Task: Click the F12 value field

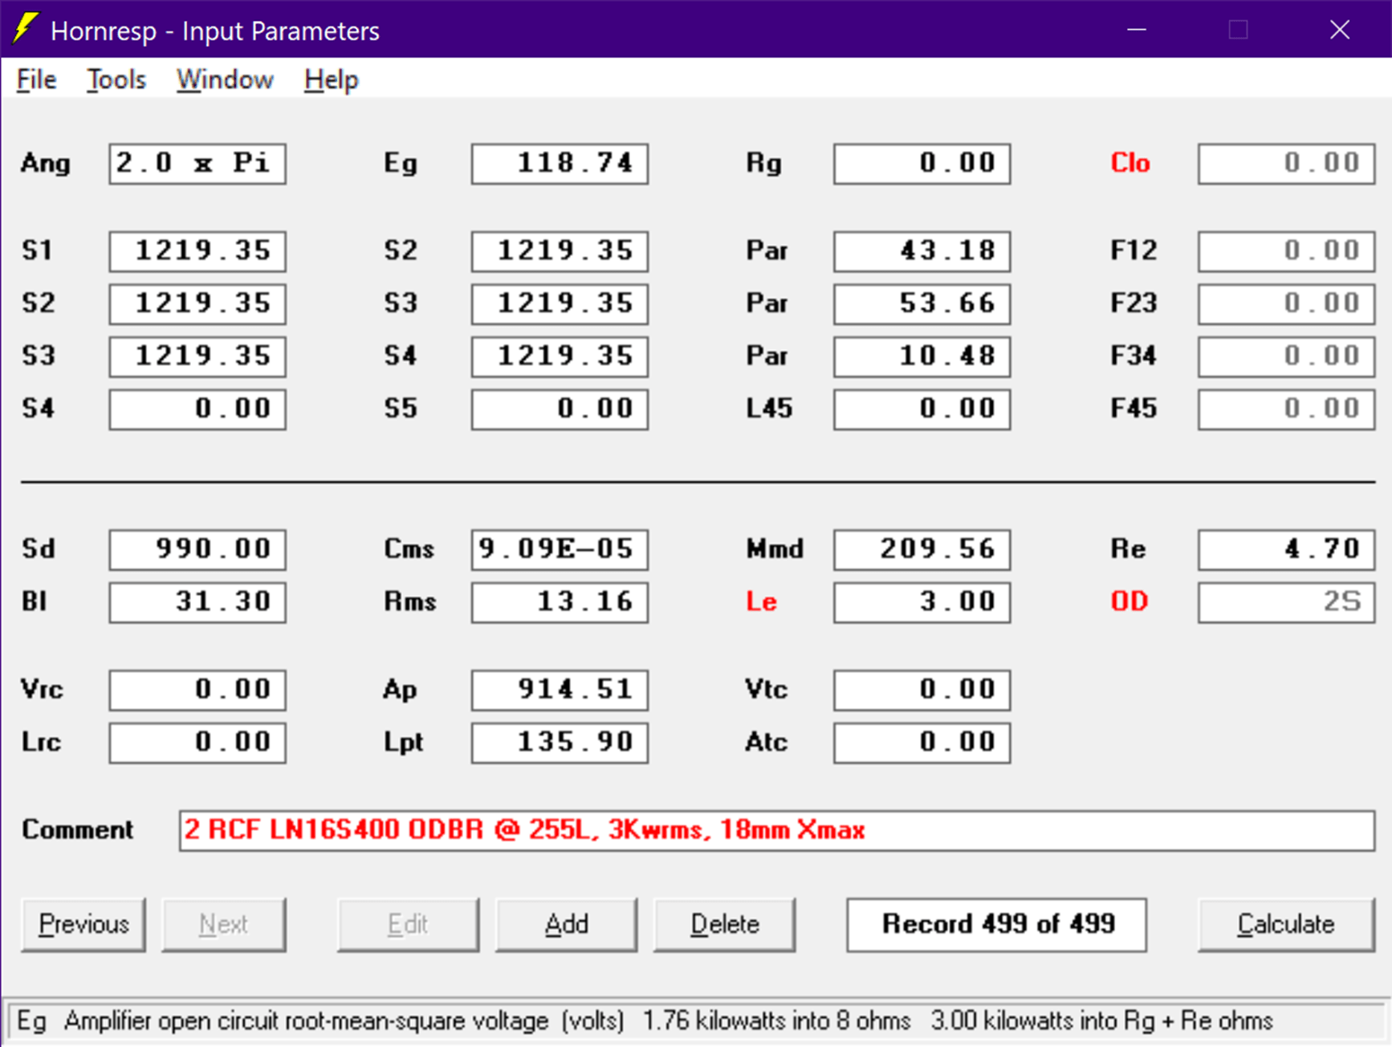Action: coord(1286,251)
